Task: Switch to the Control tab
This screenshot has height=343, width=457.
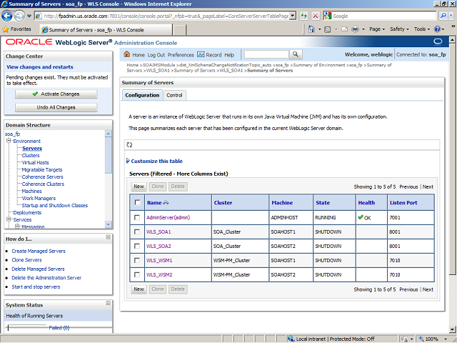Action: click(x=174, y=95)
